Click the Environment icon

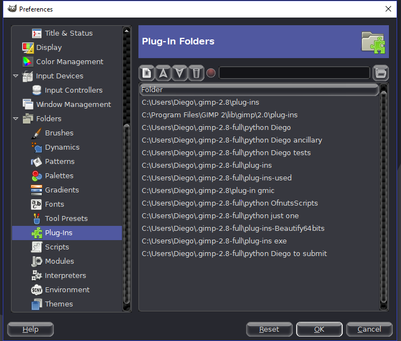(x=37, y=289)
